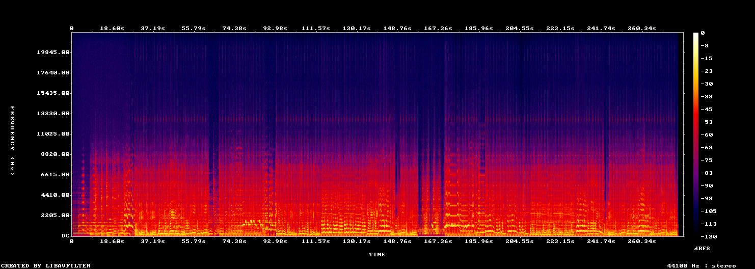Viewport: 755px width, 269px height.
Task: Click 92.98s on the top time axis
Action: (x=275, y=28)
